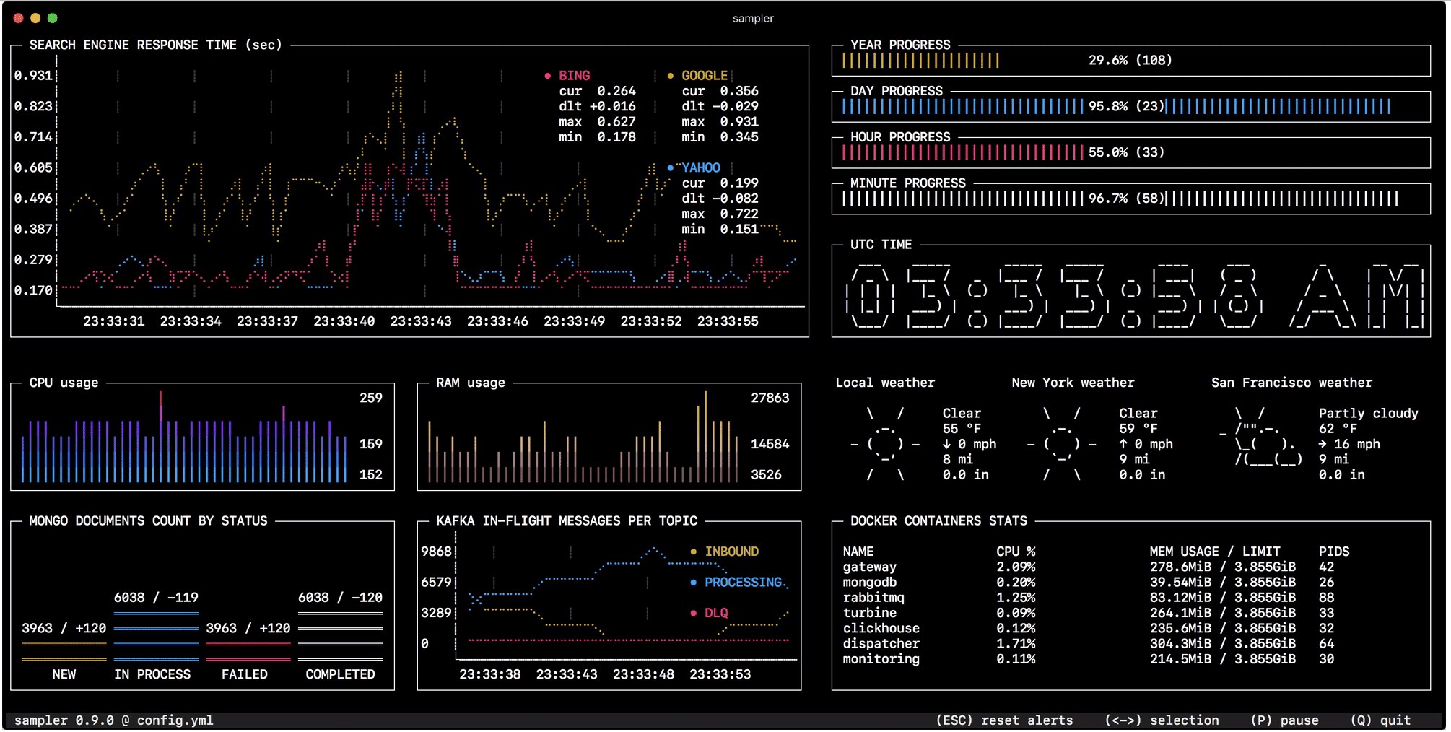Click the YAHOO legend dot

point(671,168)
